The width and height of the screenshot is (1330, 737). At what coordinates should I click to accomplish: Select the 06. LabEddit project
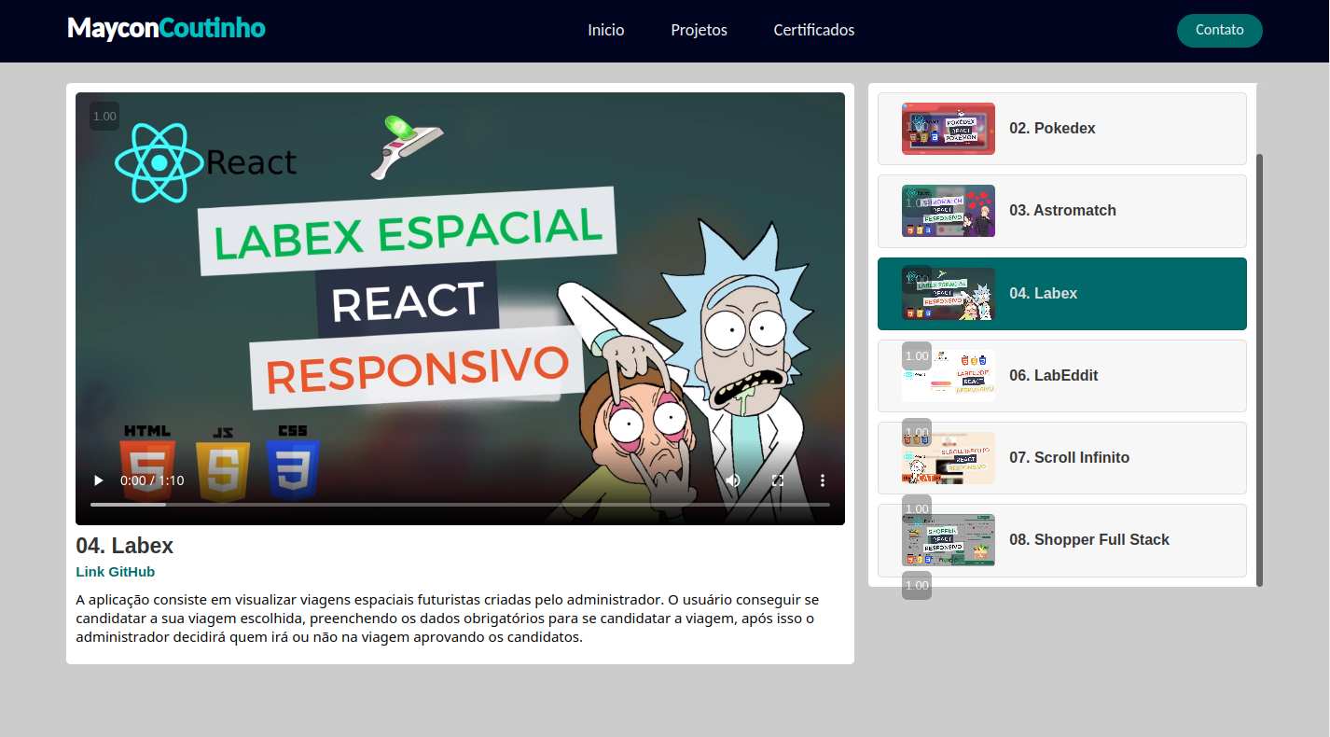(x=1061, y=375)
